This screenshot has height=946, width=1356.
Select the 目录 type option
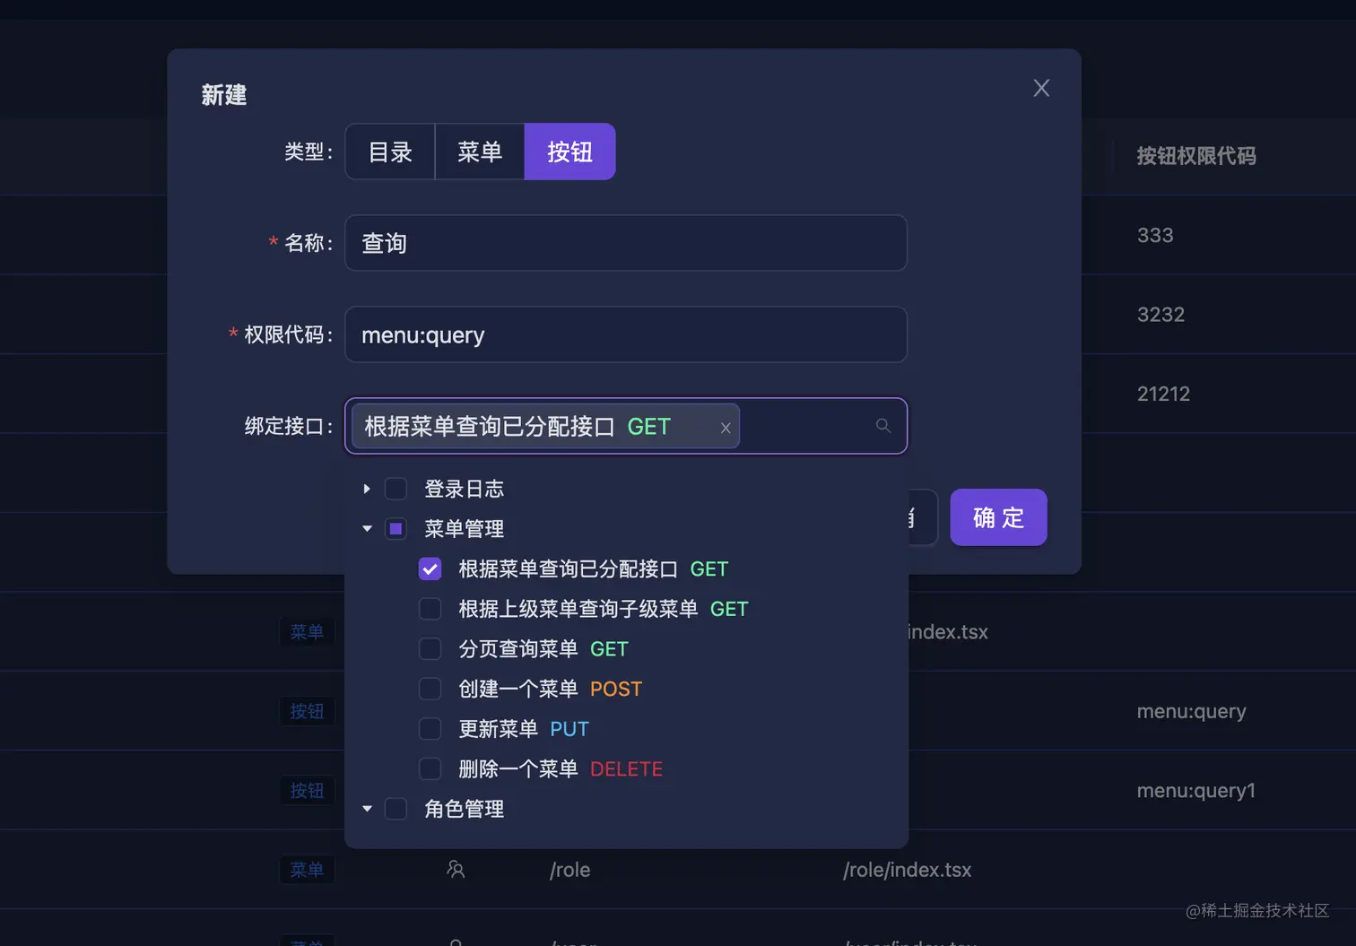pos(390,152)
